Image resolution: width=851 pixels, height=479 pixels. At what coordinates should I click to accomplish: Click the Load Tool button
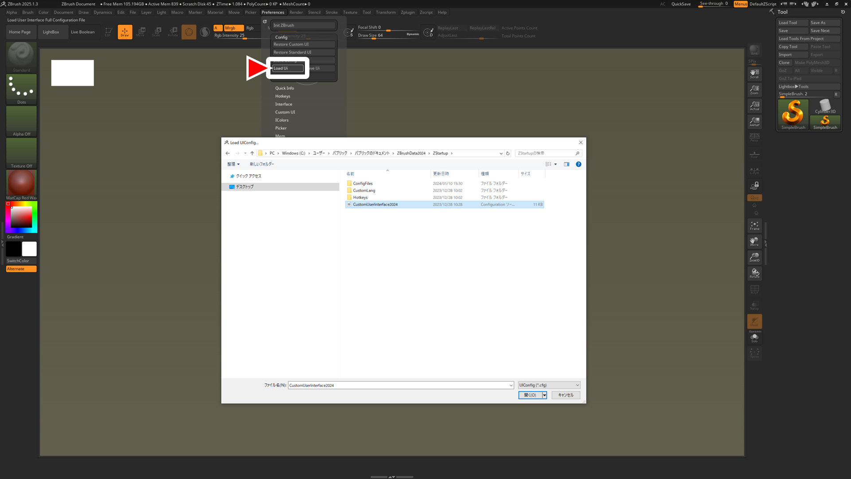click(x=792, y=23)
